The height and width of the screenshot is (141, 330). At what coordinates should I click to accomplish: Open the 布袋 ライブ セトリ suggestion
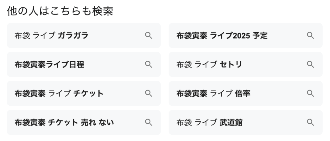coord(209,65)
